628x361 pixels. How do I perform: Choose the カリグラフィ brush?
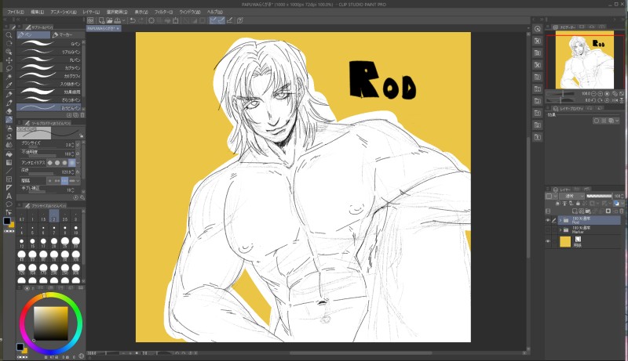tap(50, 76)
